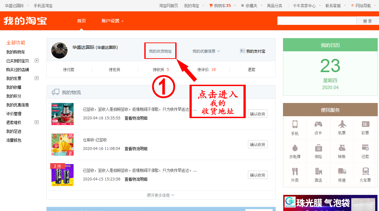Click the 我的淘宝 logo
This screenshot has height=211, width=379.
tap(25, 21)
